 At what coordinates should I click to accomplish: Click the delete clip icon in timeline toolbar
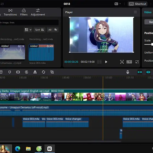[1, 72]
